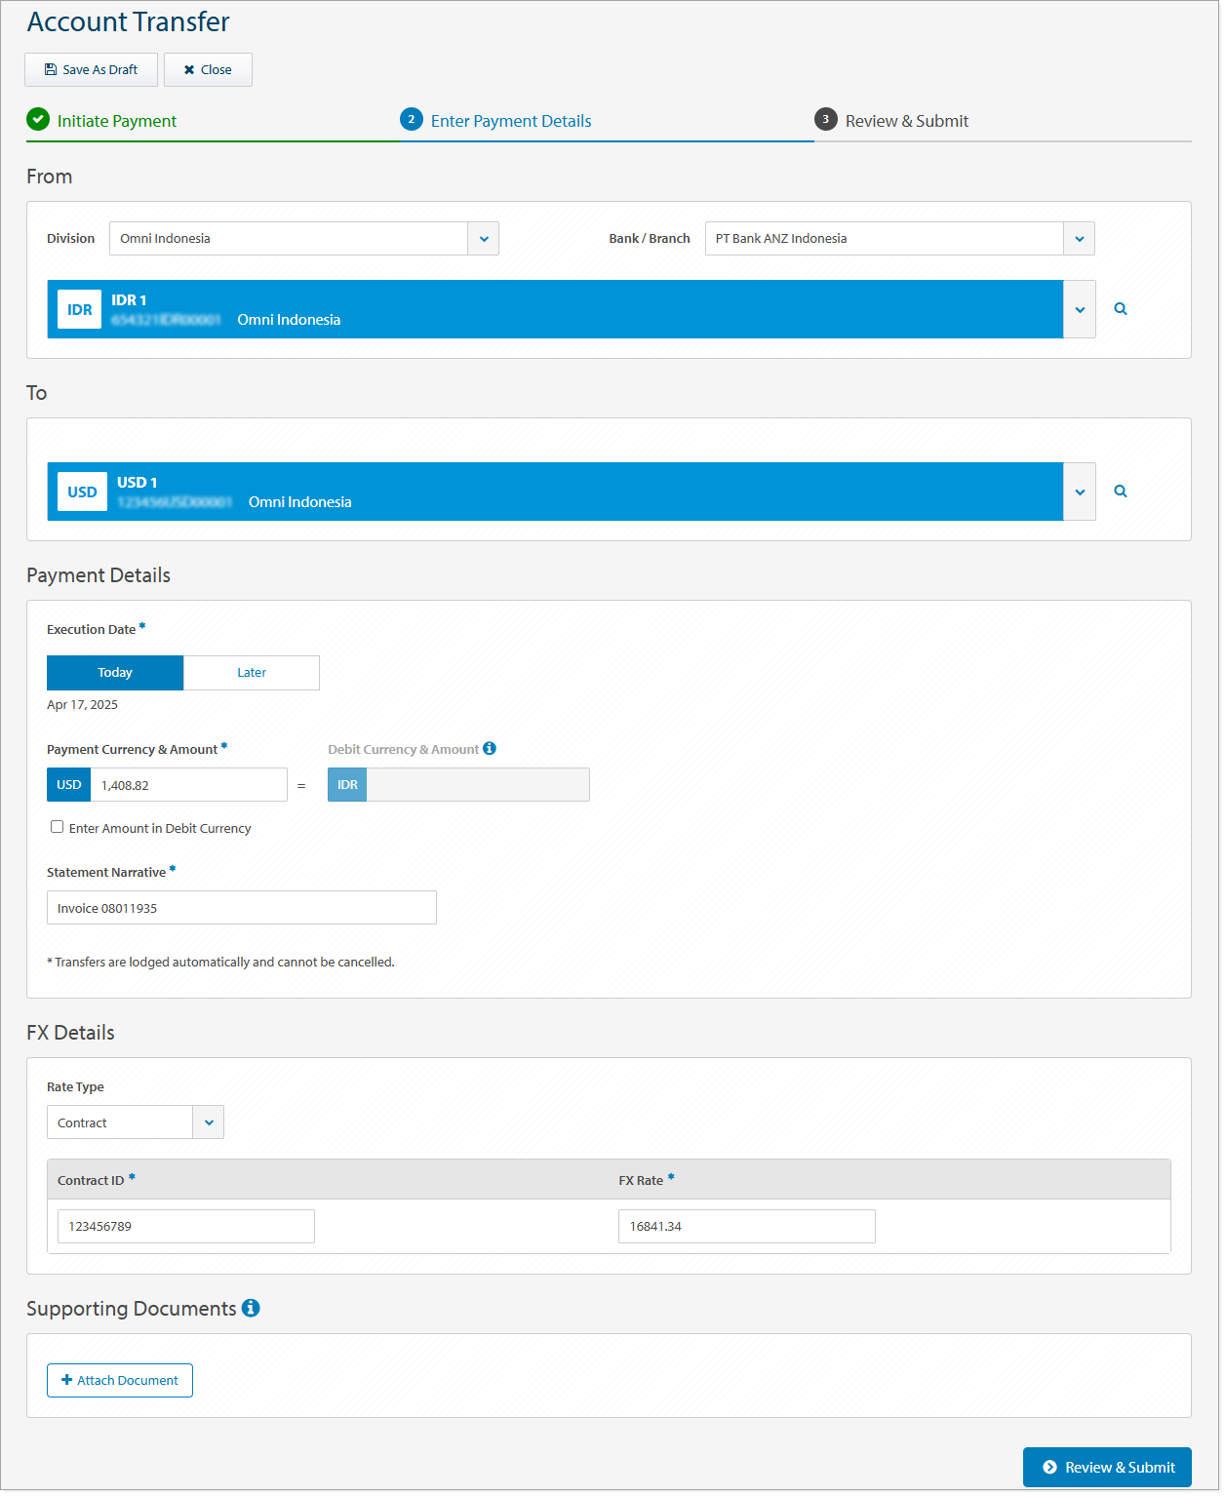1225x1496 pixels.
Task: Click the search icon beside From account
Action: 1120,309
